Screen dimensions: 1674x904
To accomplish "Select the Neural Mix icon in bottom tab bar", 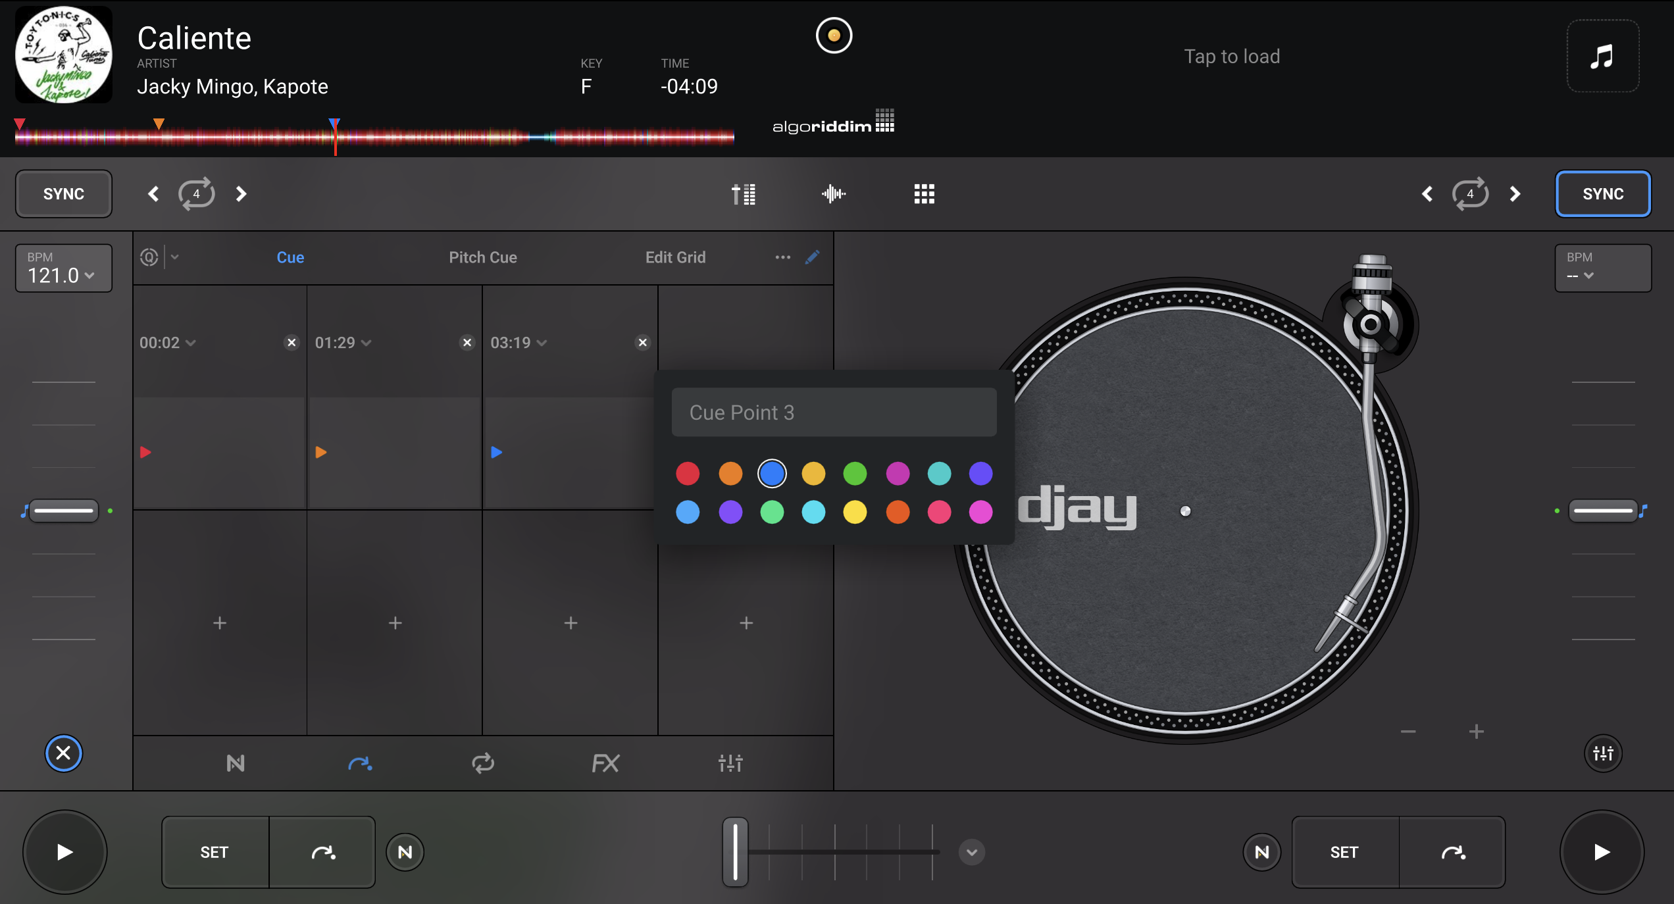I will coord(235,763).
